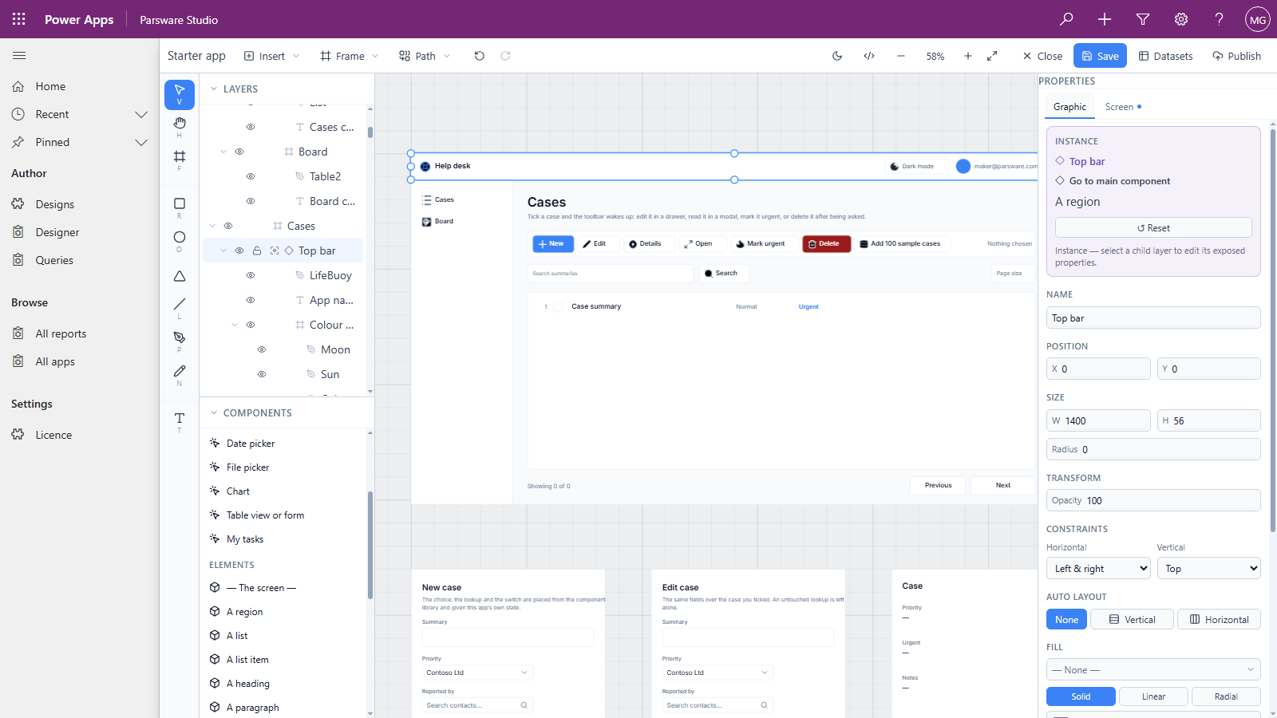Select the Ellipse shape tool
This screenshot has width=1277, height=718.
(x=180, y=241)
